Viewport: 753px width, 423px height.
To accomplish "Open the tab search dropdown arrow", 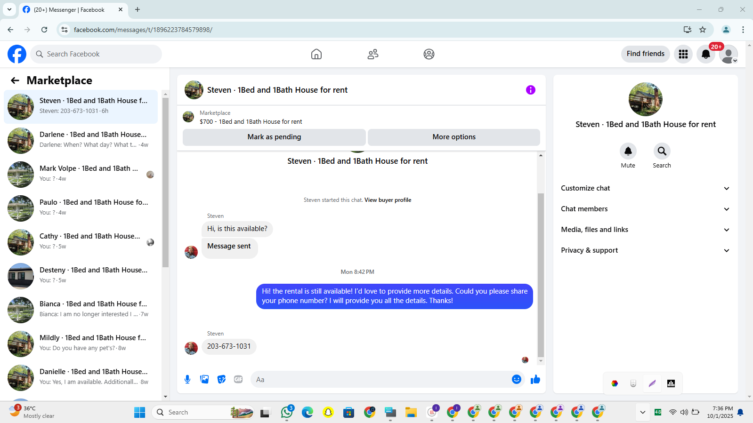I will [x=9, y=9].
